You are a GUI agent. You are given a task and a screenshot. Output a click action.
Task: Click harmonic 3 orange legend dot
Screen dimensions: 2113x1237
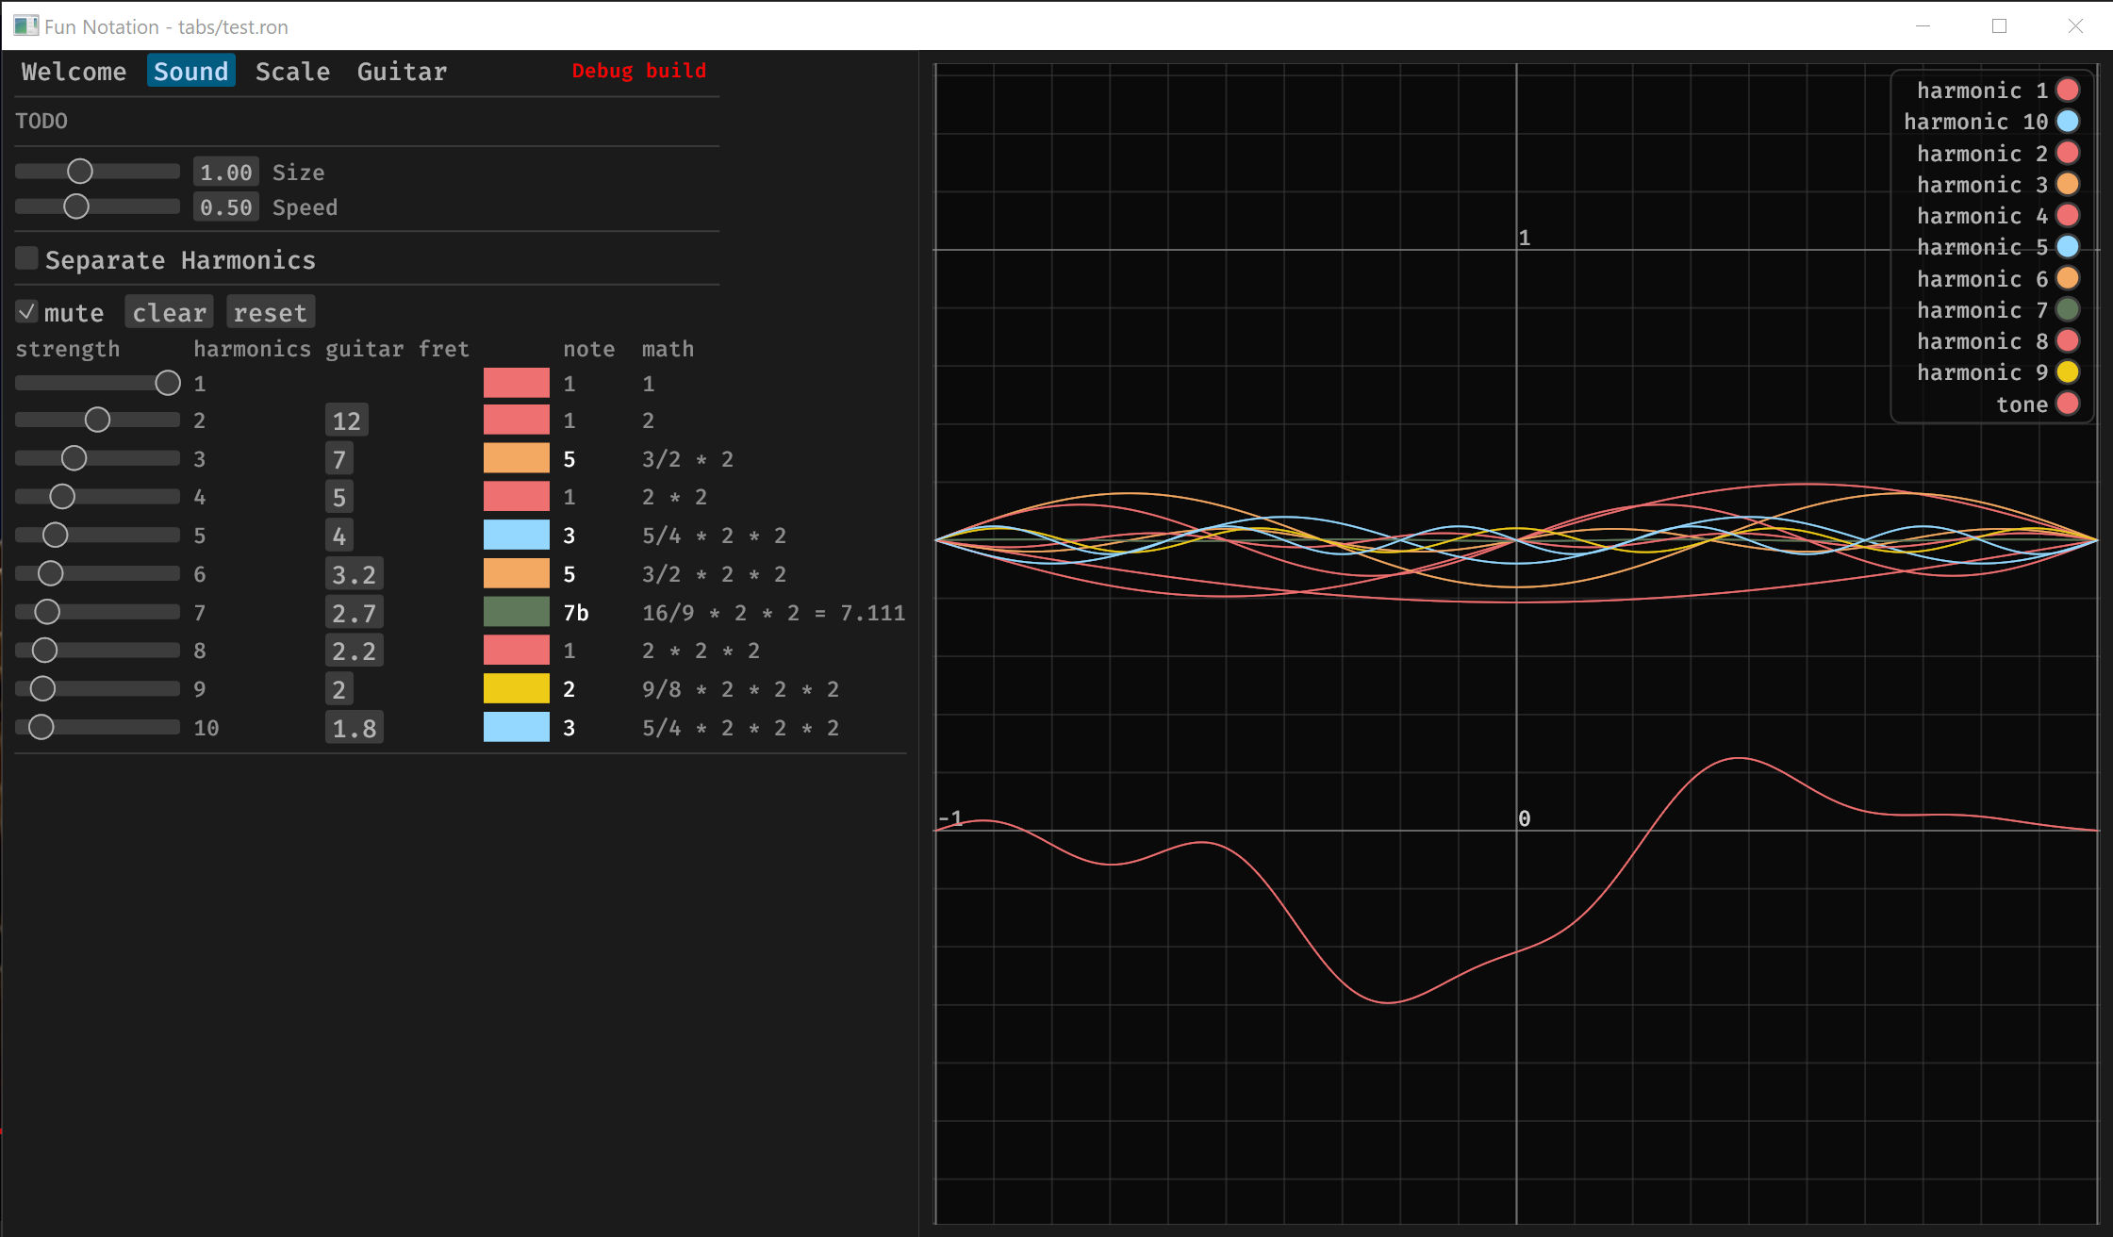(2067, 185)
